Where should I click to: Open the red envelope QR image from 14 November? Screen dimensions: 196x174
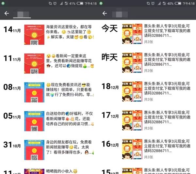(x=34, y=35)
